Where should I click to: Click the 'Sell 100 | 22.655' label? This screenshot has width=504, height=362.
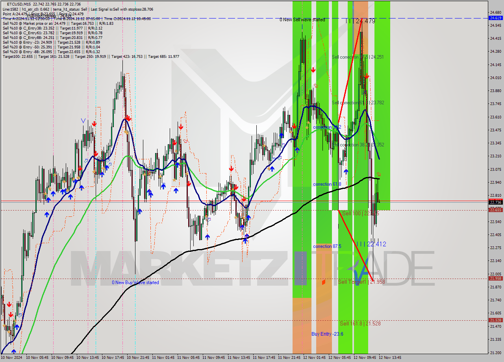[x=360, y=213]
